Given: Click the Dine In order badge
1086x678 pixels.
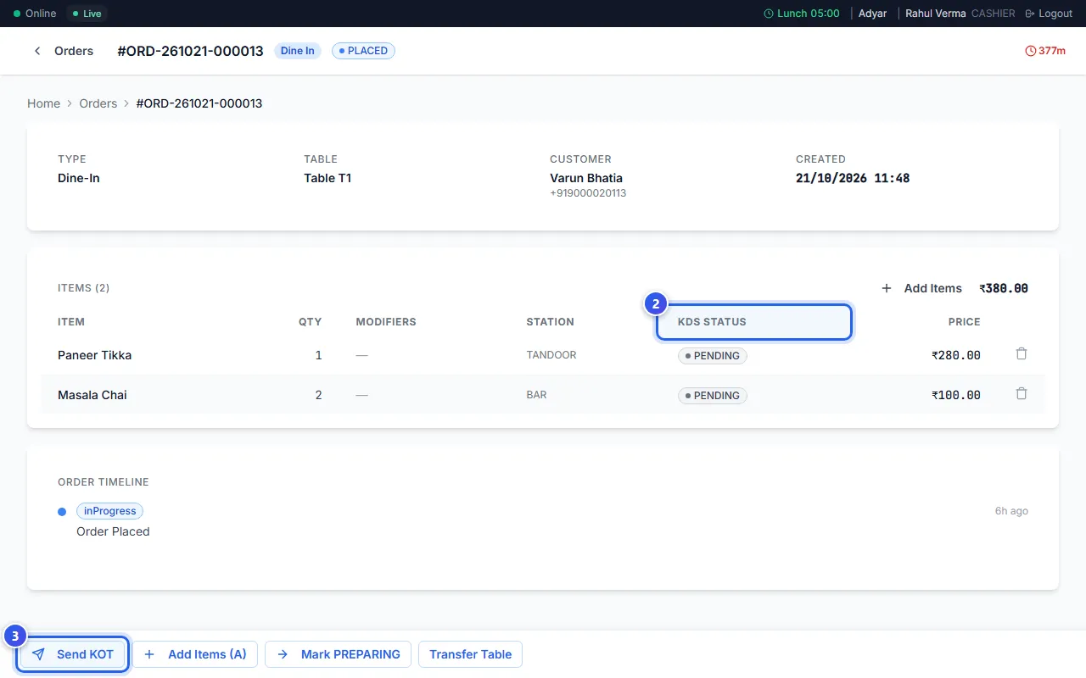Looking at the screenshot, I should [297, 51].
